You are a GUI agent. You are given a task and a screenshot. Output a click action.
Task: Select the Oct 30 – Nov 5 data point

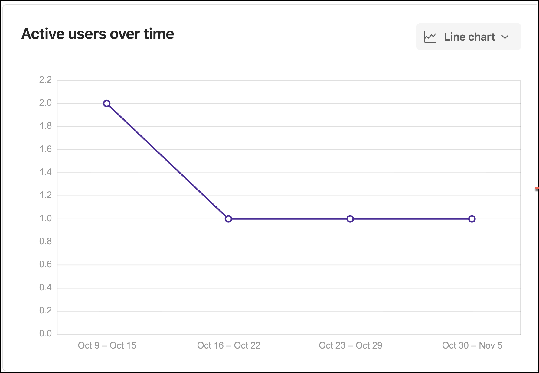tap(472, 219)
